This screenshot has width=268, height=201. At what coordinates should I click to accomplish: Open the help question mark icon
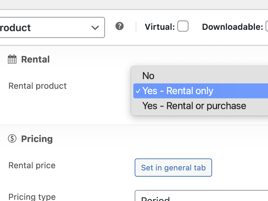coord(120,26)
